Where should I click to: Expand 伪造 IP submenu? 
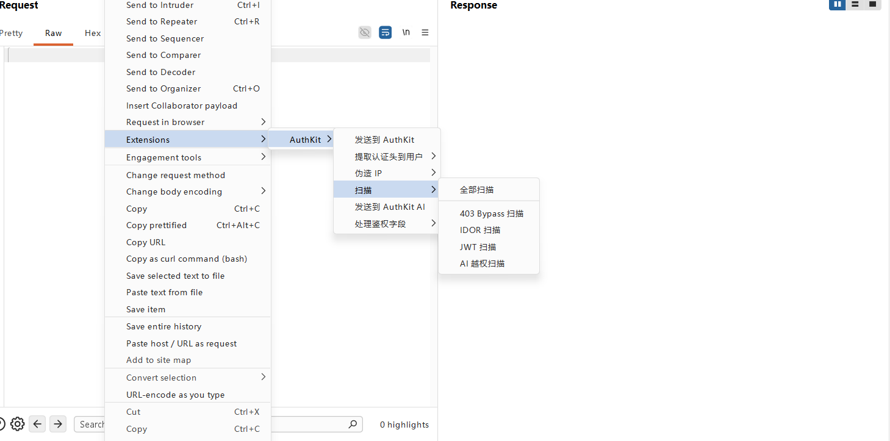click(x=387, y=173)
